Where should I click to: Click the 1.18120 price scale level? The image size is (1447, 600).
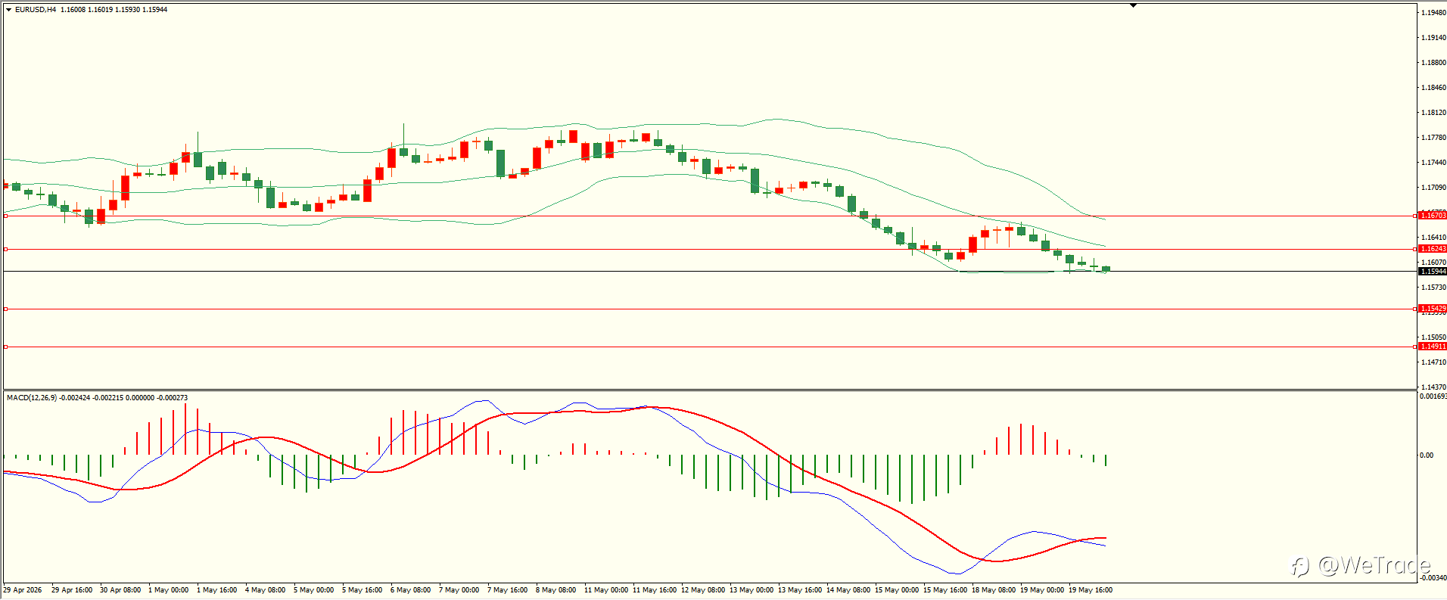click(1433, 113)
